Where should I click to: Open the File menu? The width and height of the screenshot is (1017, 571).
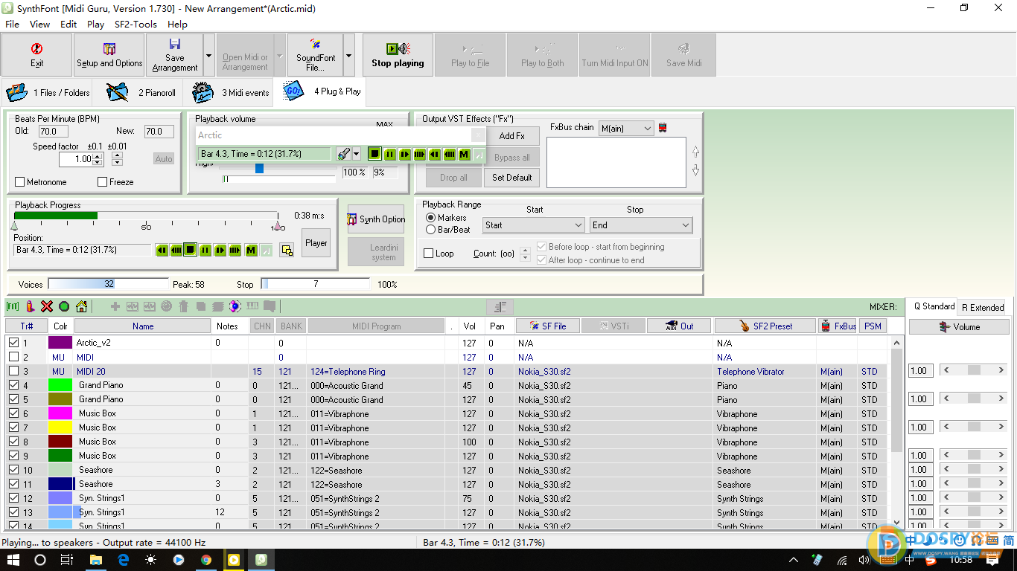click(12, 24)
